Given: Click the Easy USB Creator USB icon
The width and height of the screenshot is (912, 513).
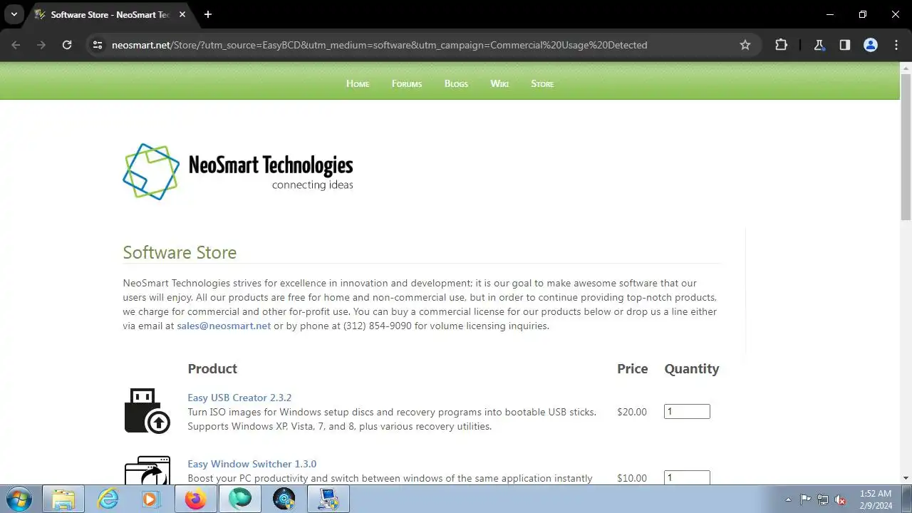Looking at the screenshot, I should (x=147, y=410).
